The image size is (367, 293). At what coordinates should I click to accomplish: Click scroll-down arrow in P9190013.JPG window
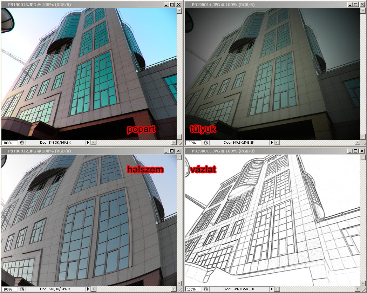pyautogui.click(x=179, y=137)
